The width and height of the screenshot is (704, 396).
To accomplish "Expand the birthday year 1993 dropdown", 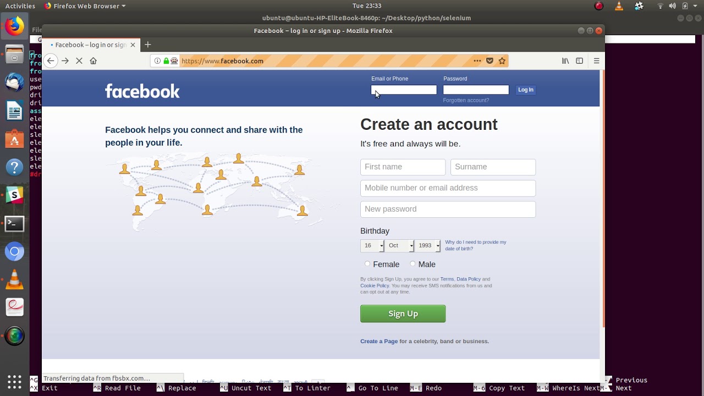I will pos(427,246).
